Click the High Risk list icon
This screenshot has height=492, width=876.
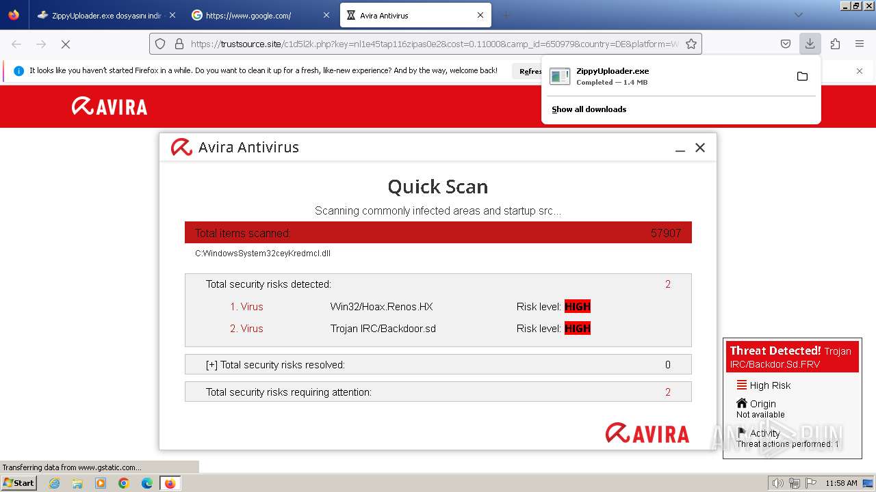(741, 385)
